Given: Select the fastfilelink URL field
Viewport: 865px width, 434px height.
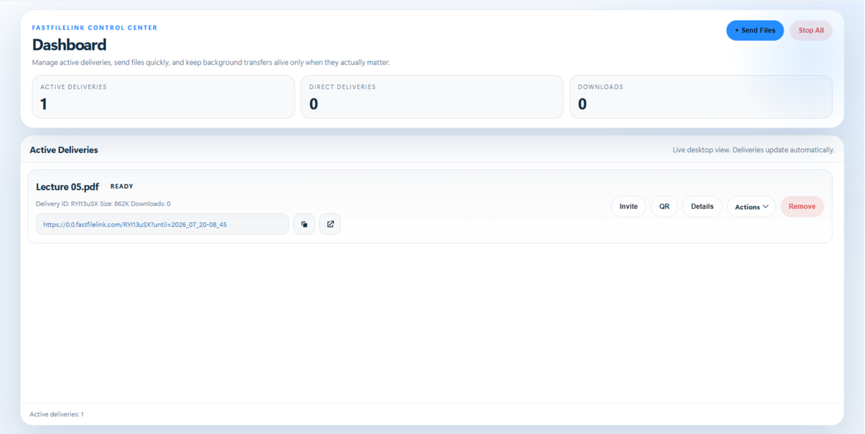Looking at the screenshot, I should click(x=163, y=224).
